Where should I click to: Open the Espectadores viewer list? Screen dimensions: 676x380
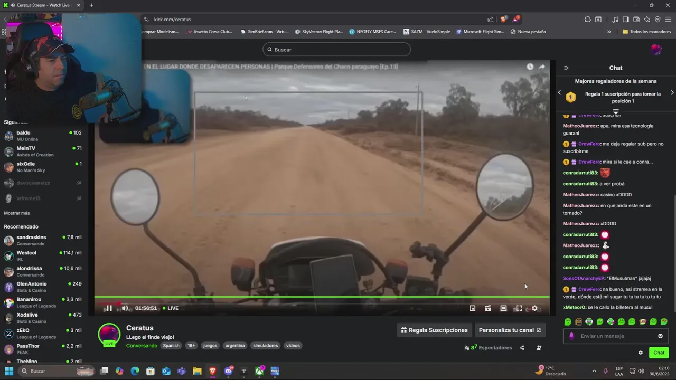point(488,348)
